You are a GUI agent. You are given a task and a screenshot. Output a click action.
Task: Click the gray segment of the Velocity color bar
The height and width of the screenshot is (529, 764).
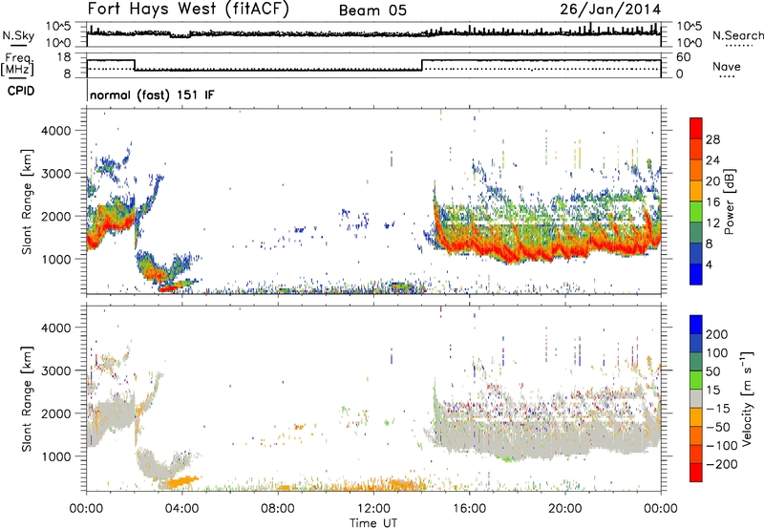click(x=696, y=398)
